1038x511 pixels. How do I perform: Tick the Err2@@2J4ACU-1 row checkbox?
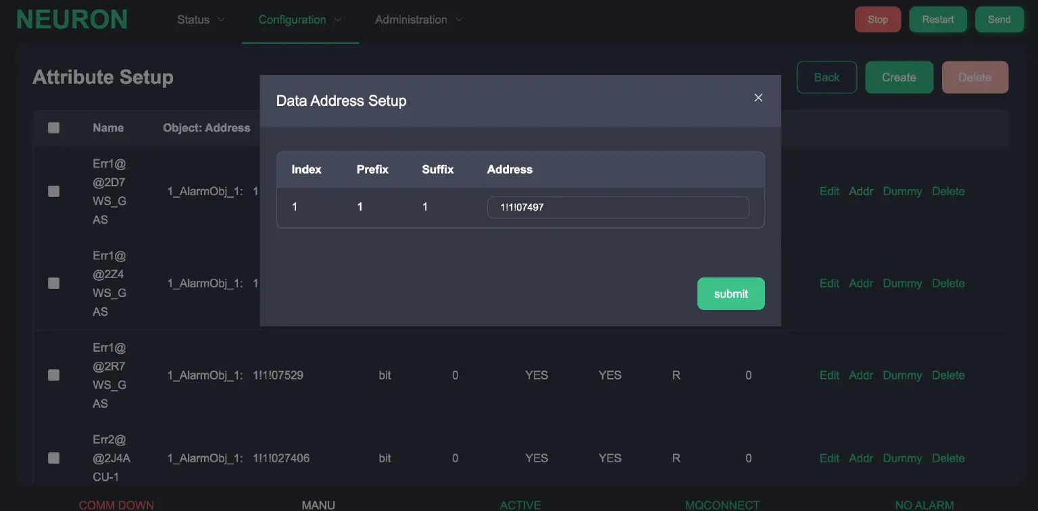click(54, 458)
